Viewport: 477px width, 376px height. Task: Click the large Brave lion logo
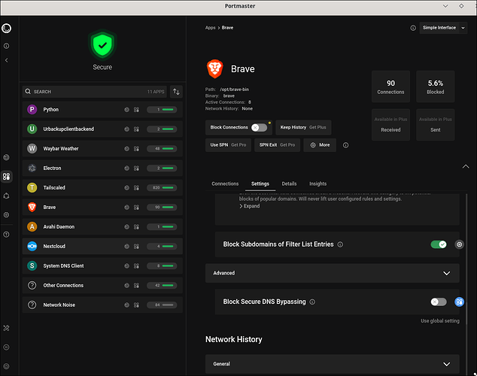coord(215,68)
